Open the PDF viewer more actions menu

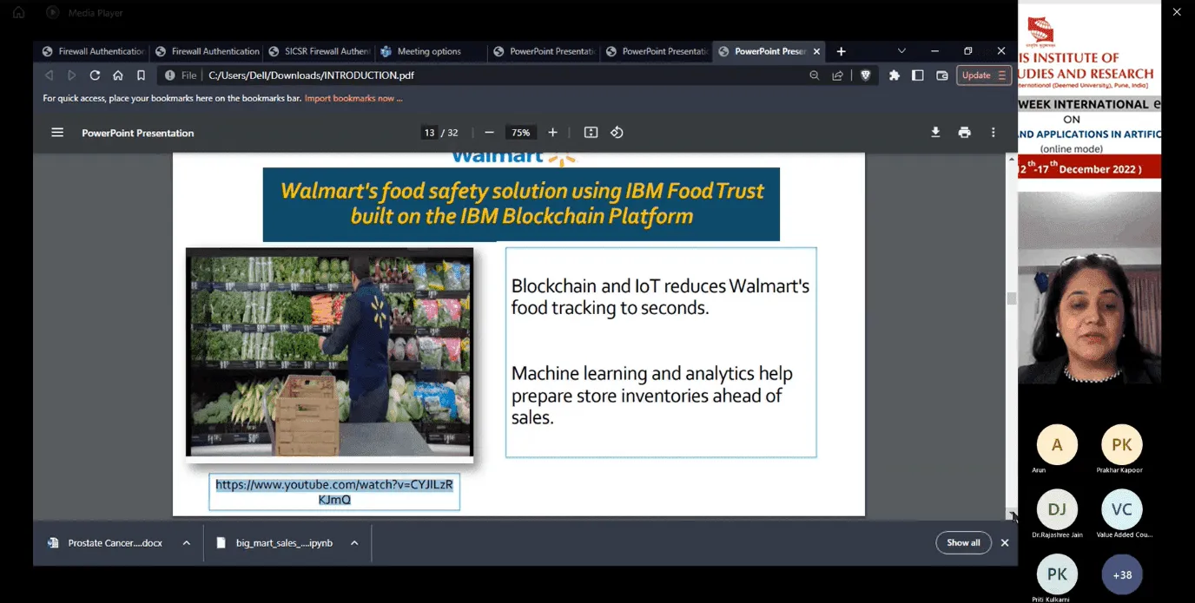coord(994,133)
